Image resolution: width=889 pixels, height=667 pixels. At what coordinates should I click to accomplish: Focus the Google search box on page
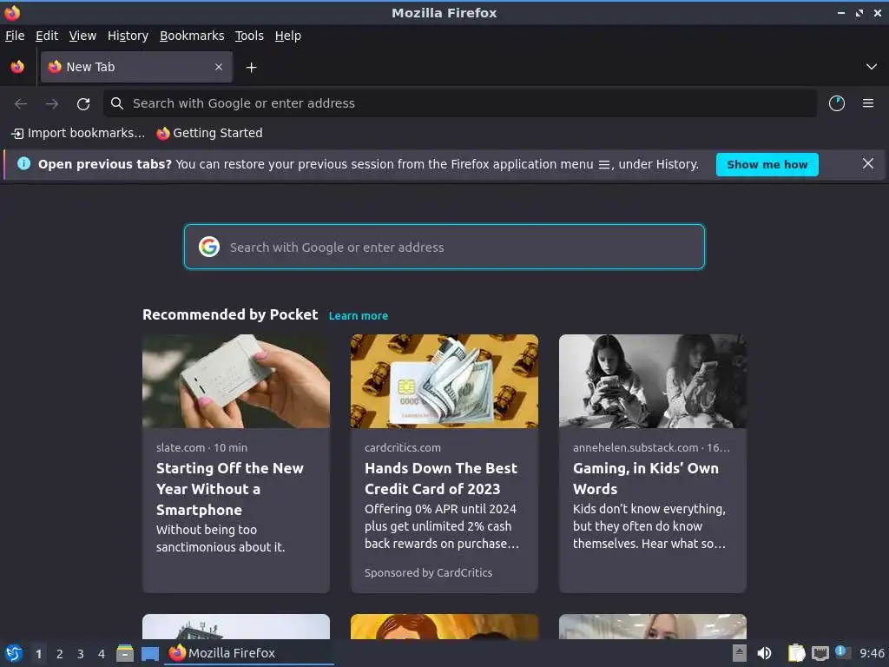(444, 248)
